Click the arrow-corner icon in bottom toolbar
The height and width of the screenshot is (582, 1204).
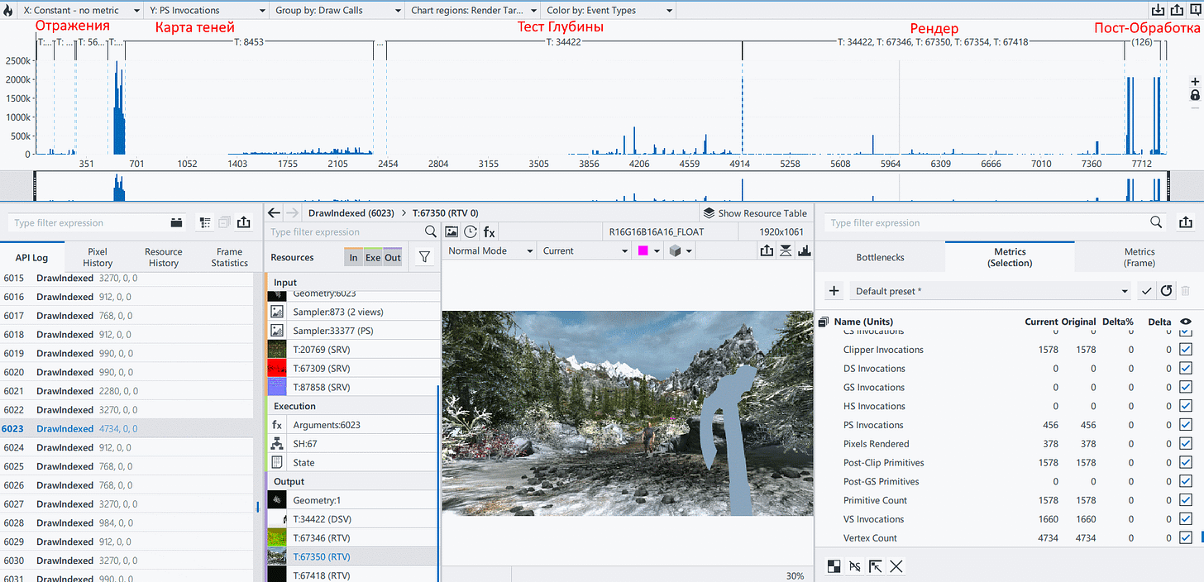[875, 566]
